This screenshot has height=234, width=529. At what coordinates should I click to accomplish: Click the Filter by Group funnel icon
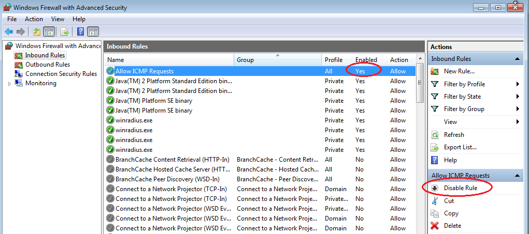[x=435, y=109]
